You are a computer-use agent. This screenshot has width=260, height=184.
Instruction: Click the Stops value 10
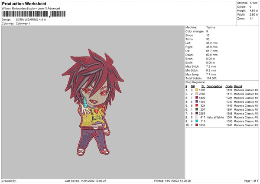[x=208, y=35]
